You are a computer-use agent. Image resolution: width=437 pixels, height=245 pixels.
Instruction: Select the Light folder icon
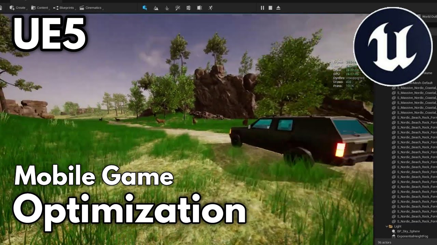(x=391, y=226)
